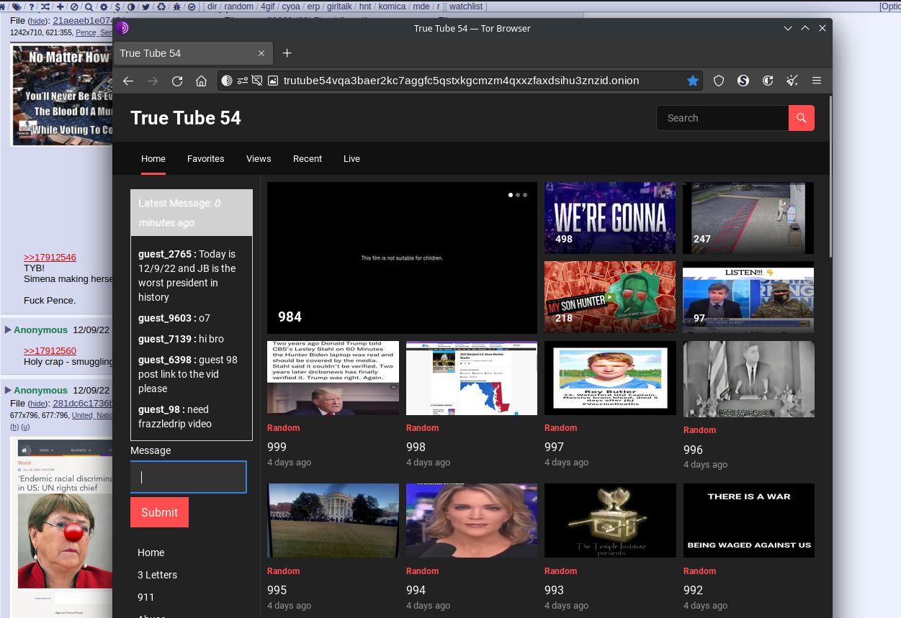Open the Tor Browser home page

(x=202, y=81)
